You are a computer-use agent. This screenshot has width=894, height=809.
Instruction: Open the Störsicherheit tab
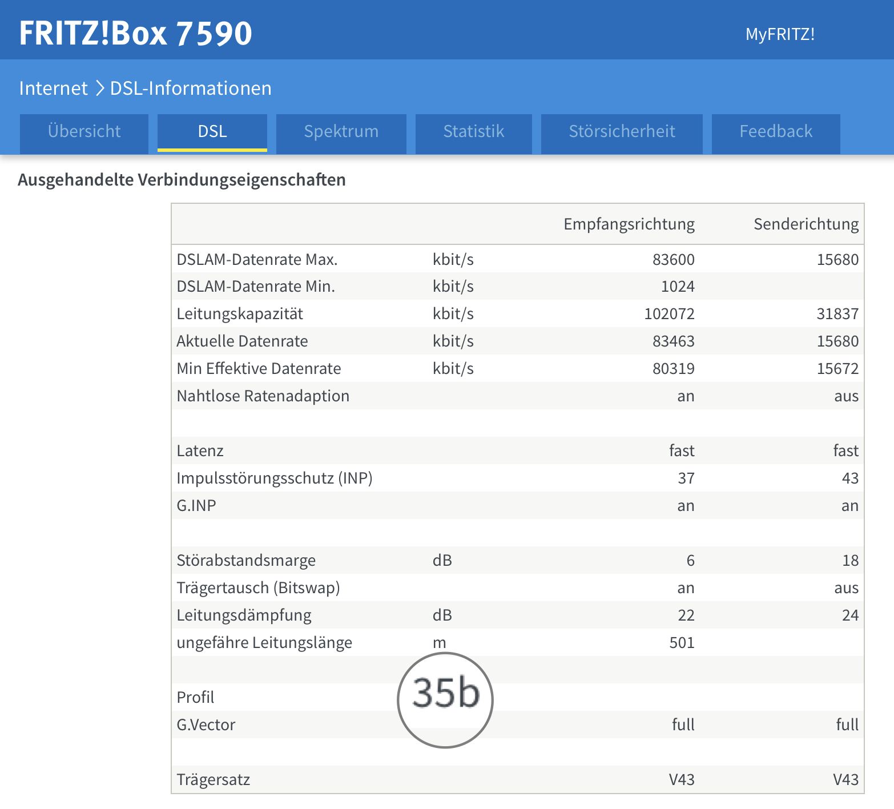(621, 132)
